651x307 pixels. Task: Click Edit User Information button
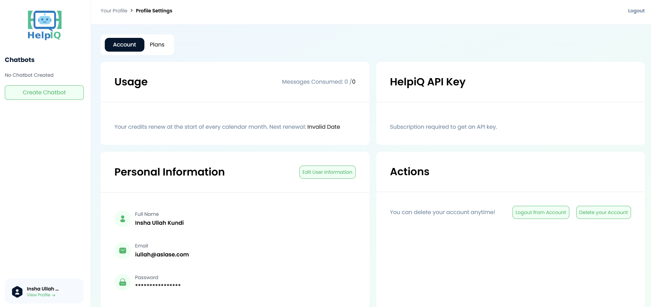(327, 172)
